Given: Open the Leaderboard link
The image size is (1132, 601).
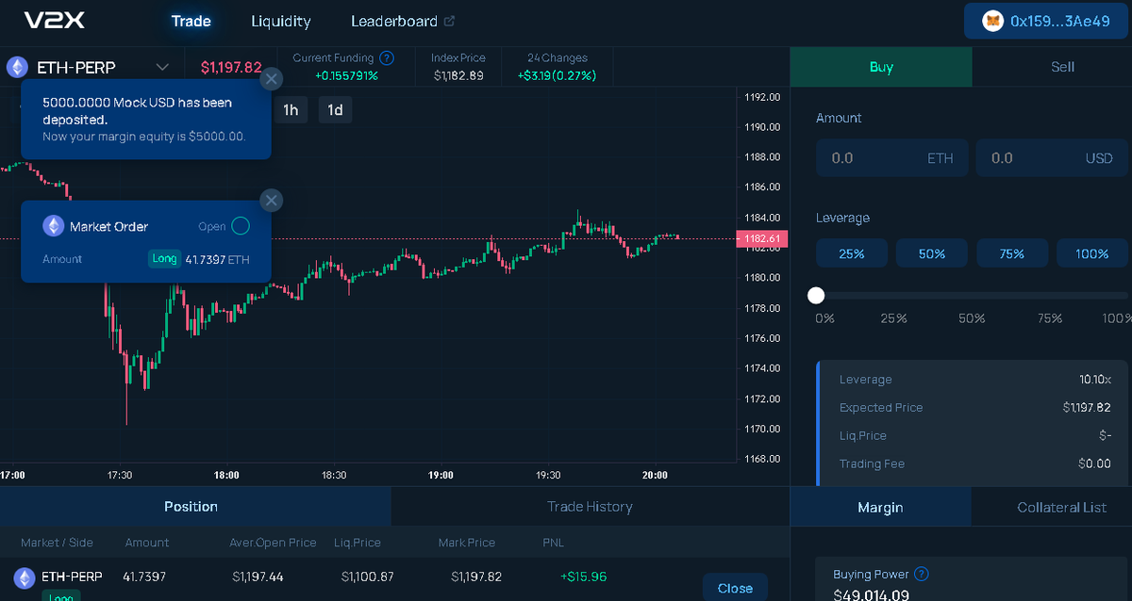Looking at the screenshot, I should point(394,21).
